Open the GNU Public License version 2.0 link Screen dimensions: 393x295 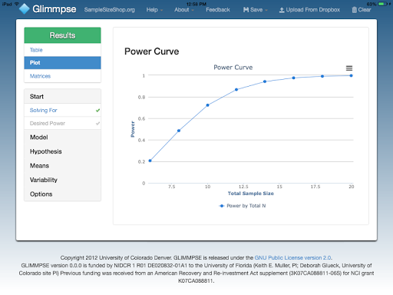(292, 257)
